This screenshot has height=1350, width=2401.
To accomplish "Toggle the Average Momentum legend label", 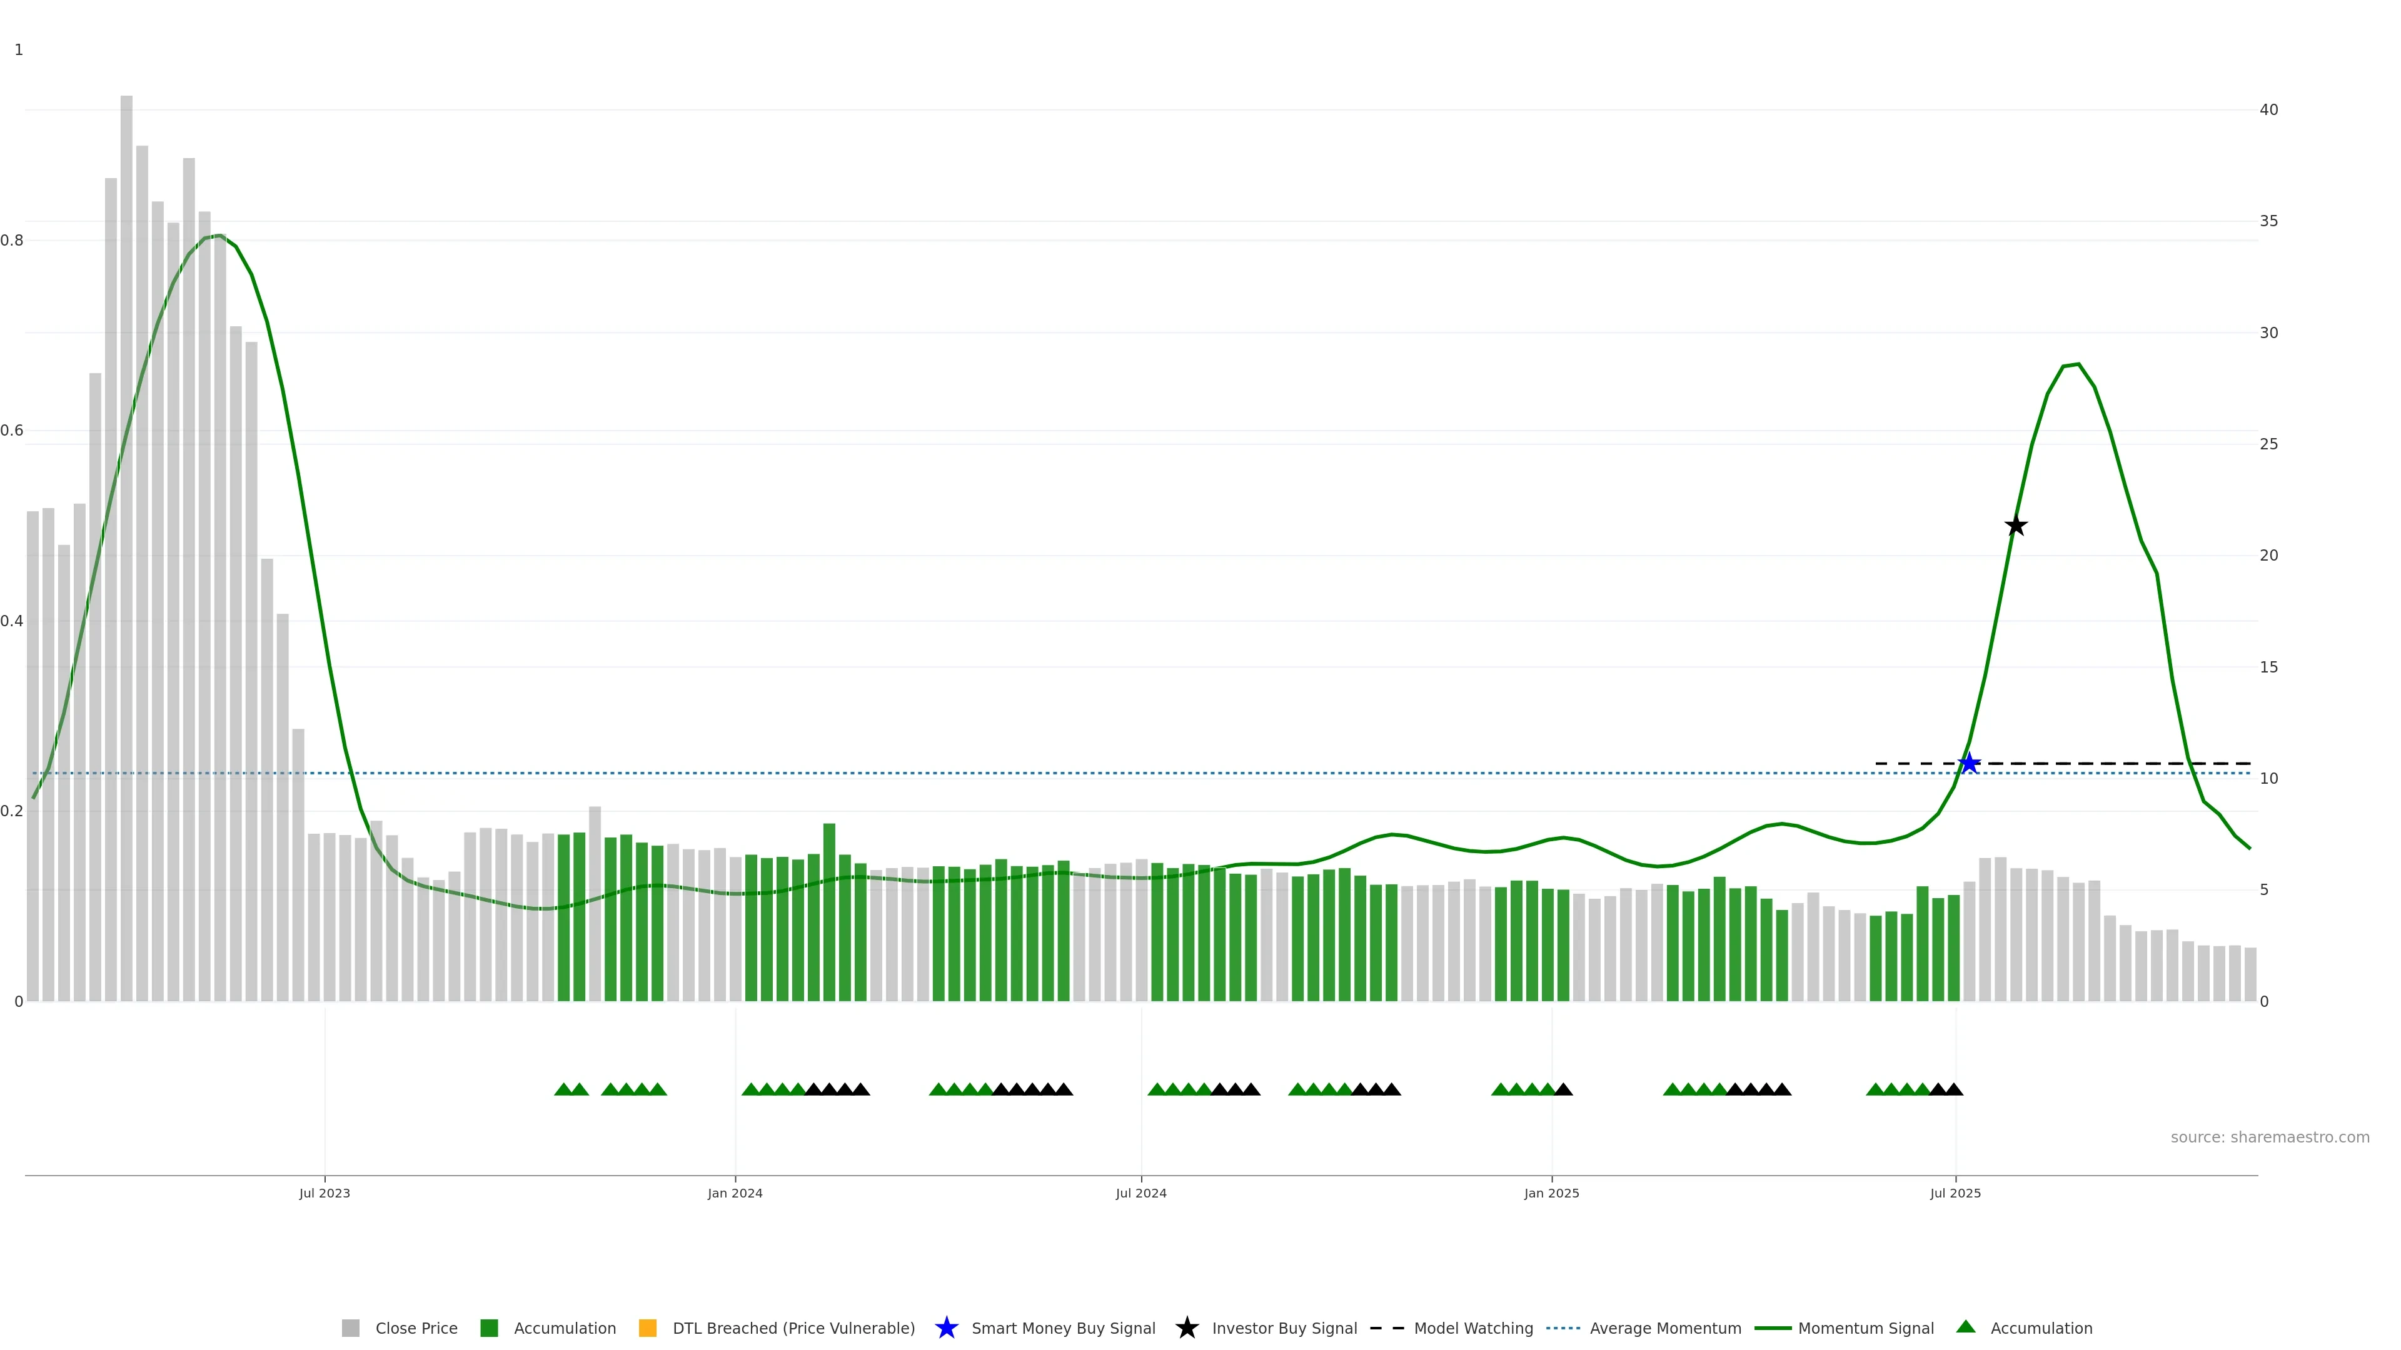I will [x=1664, y=1327].
